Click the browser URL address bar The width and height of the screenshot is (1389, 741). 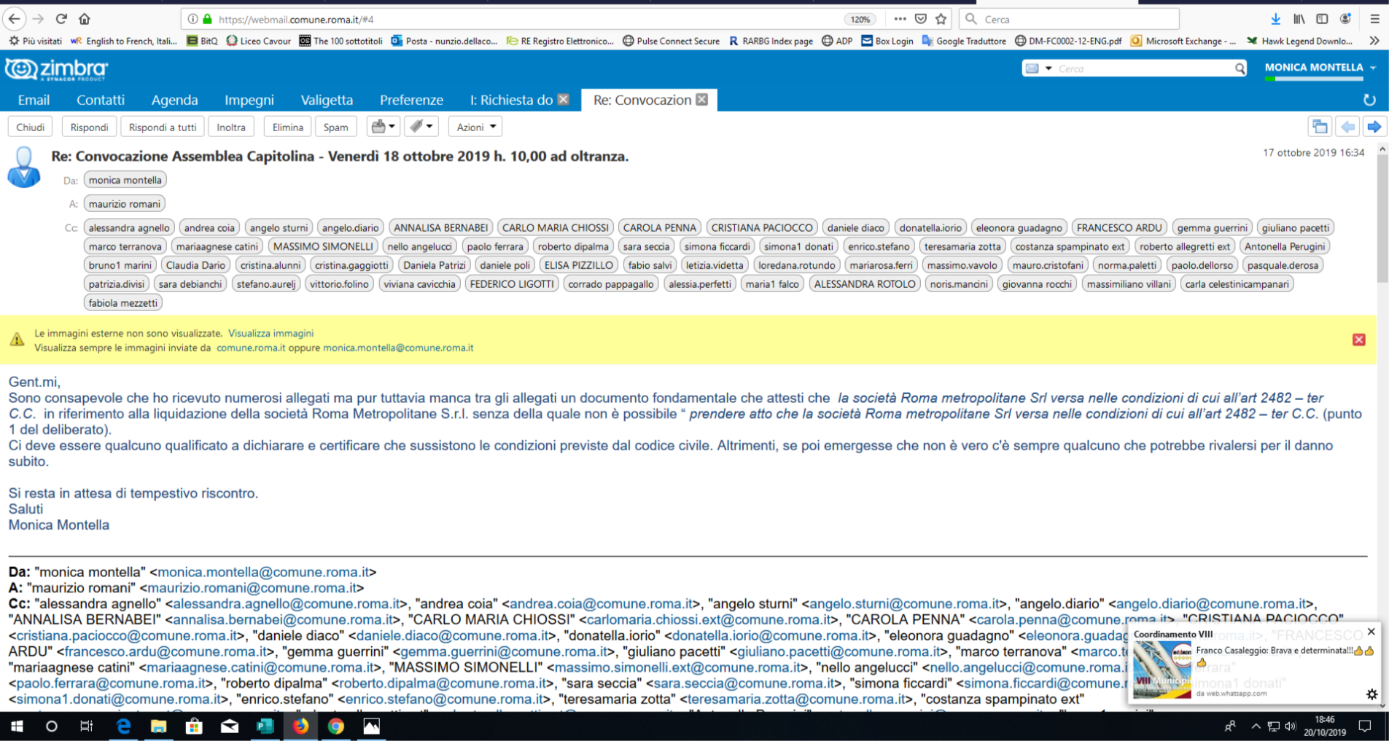click(510, 20)
